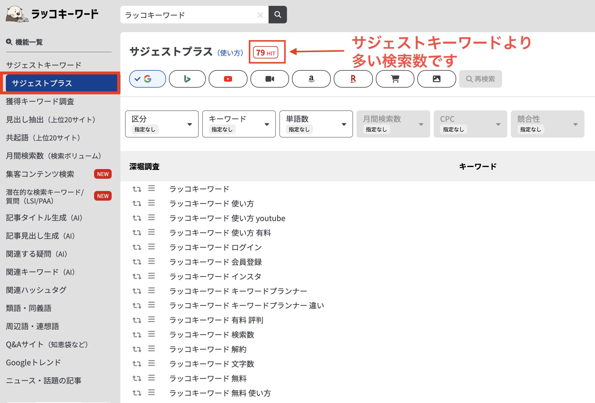The width and height of the screenshot is (595, 403).
Task: Open 類語・同義語 in sidebar
Action: 29,308
